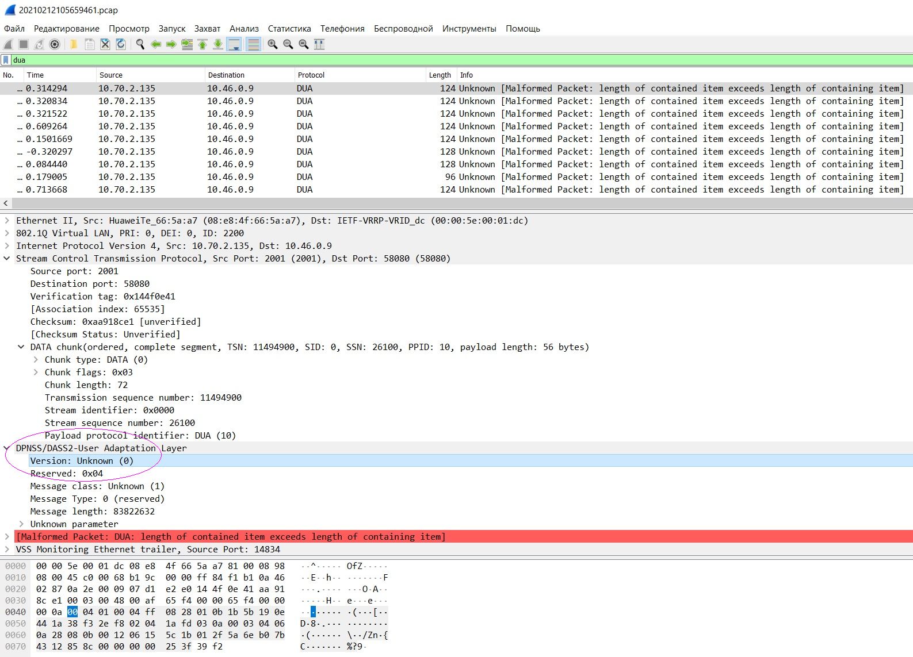Screen dimensions: 913x657
Task: Click the Restart capture icon
Action: pyautogui.click(x=39, y=44)
